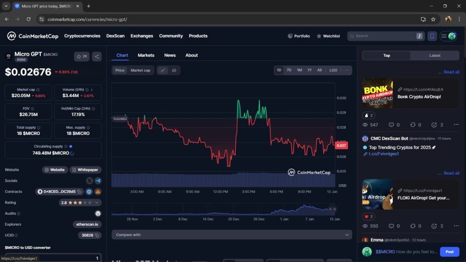Bookmark this page in Chrome
Image resolution: width=466 pixels, height=262 pixels.
[x=433, y=20]
